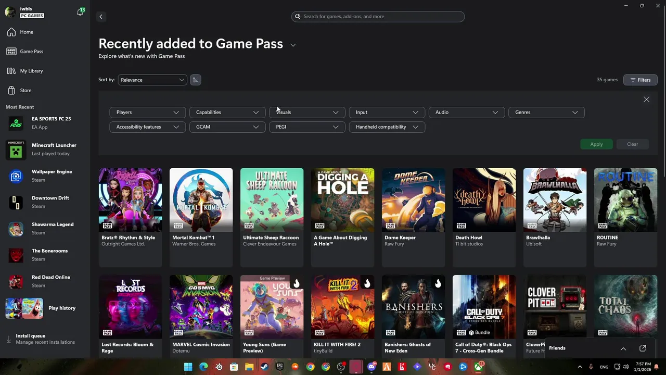The image size is (666, 375).
Task: Expand the Players filter dropdown
Action: pyautogui.click(x=147, y=113)
